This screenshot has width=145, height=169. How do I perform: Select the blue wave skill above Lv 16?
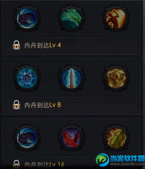point(27,137)
